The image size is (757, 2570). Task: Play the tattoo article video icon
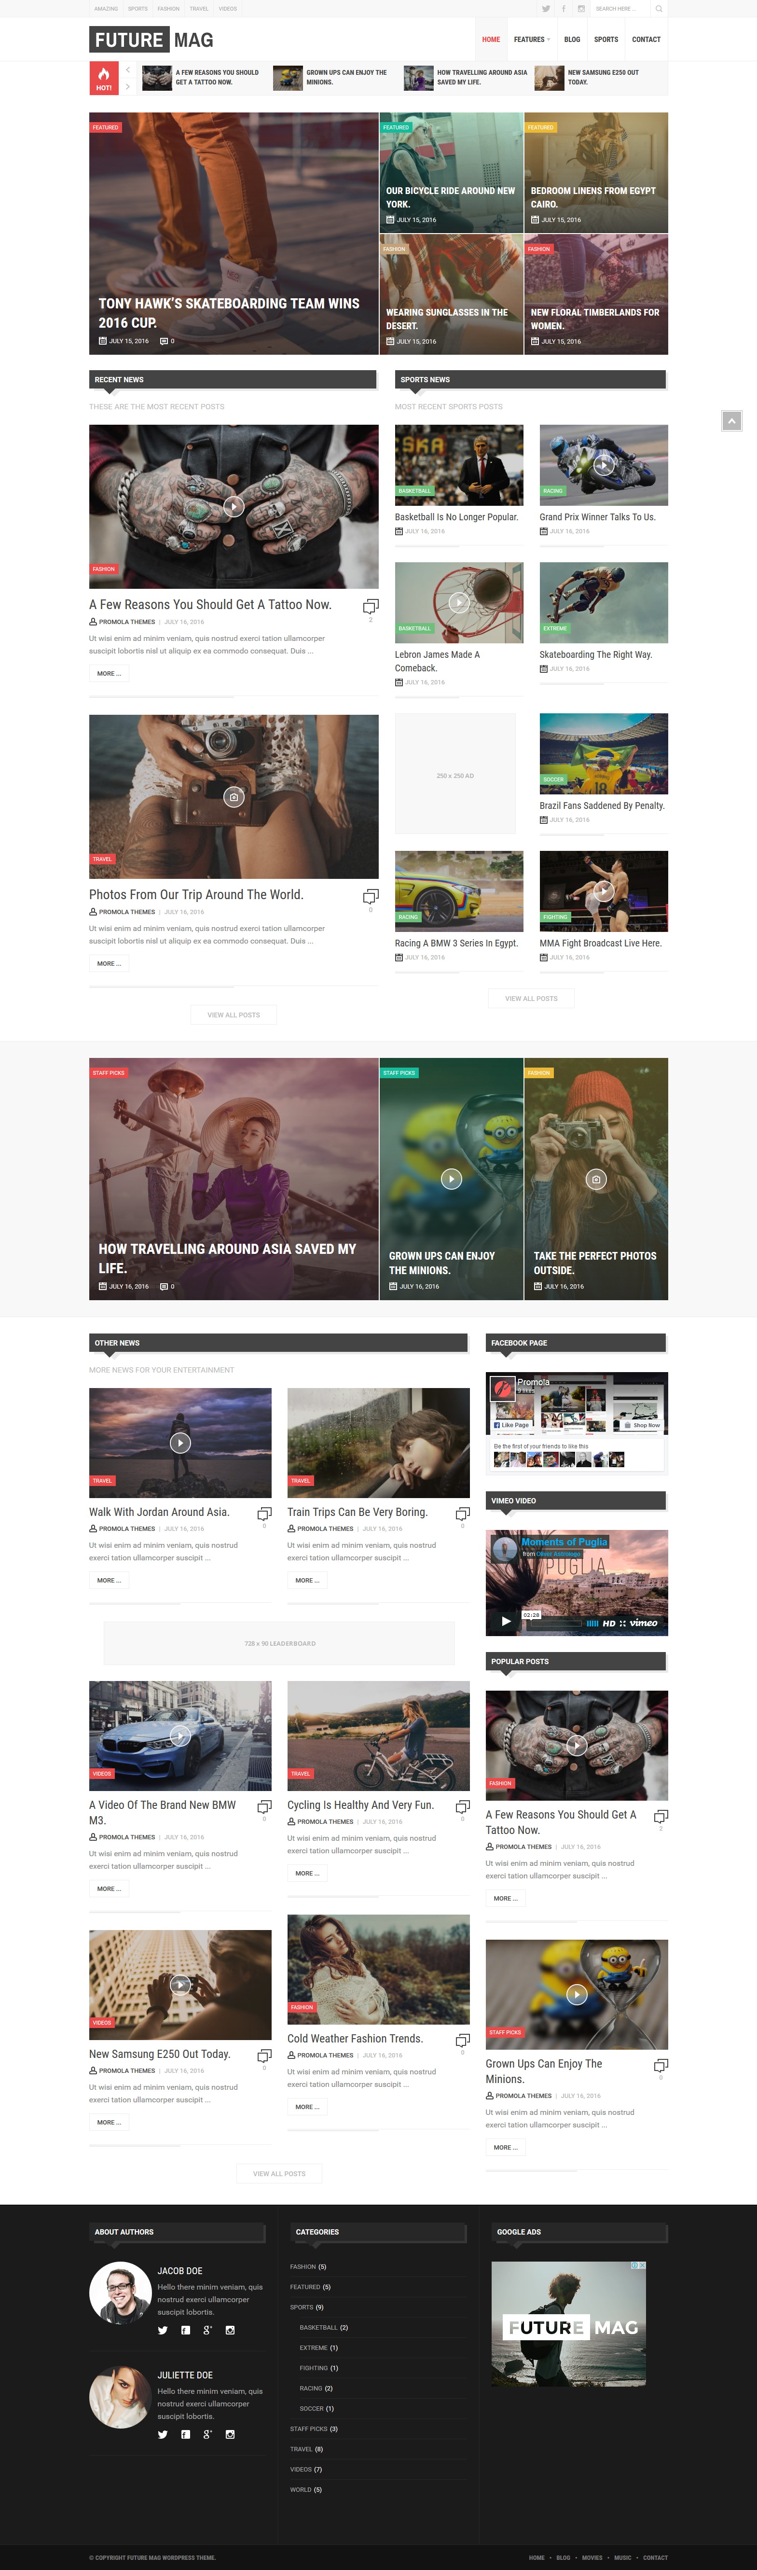pos(234,506)
